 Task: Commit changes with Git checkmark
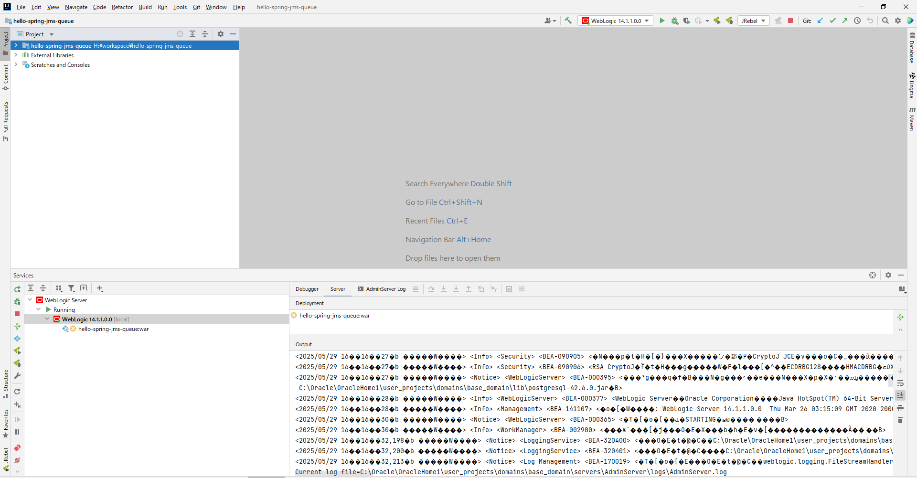click(832, 21)
